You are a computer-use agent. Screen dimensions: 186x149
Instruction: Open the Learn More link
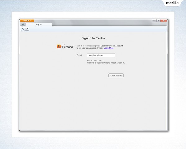(109, 48)
